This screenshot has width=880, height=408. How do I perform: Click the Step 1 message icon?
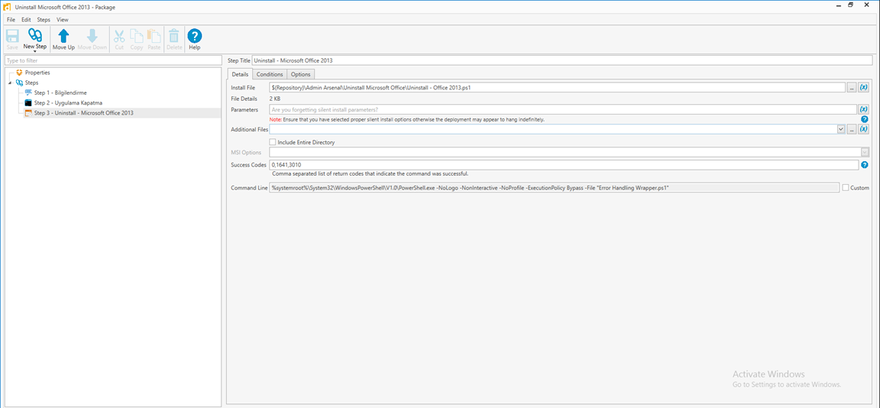(x=28, y=92)
